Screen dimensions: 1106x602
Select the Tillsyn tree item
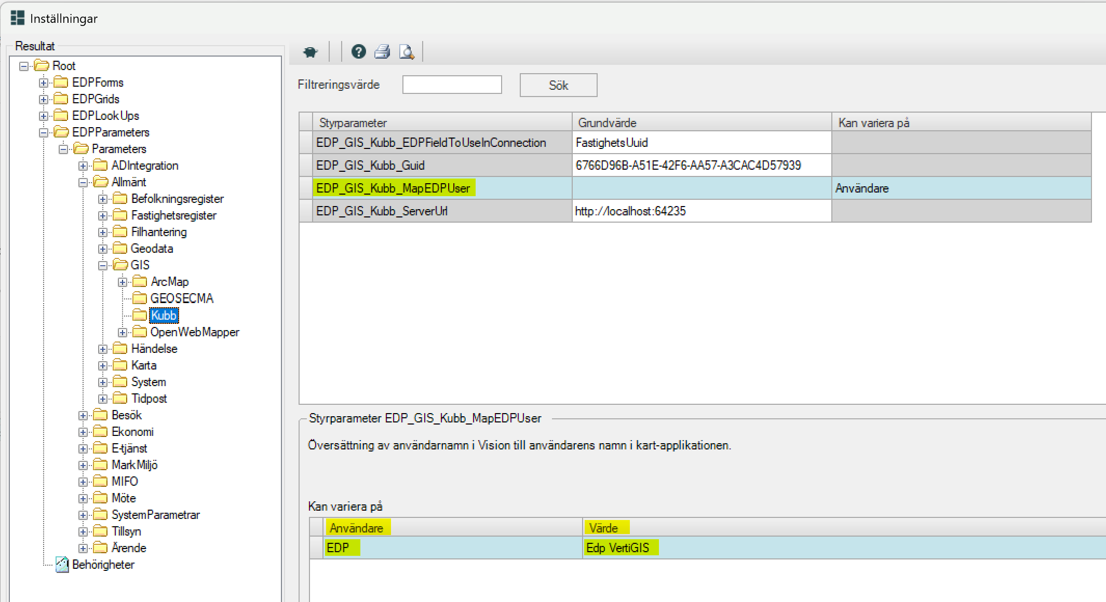pyautogui.click(x=126, y=531)
